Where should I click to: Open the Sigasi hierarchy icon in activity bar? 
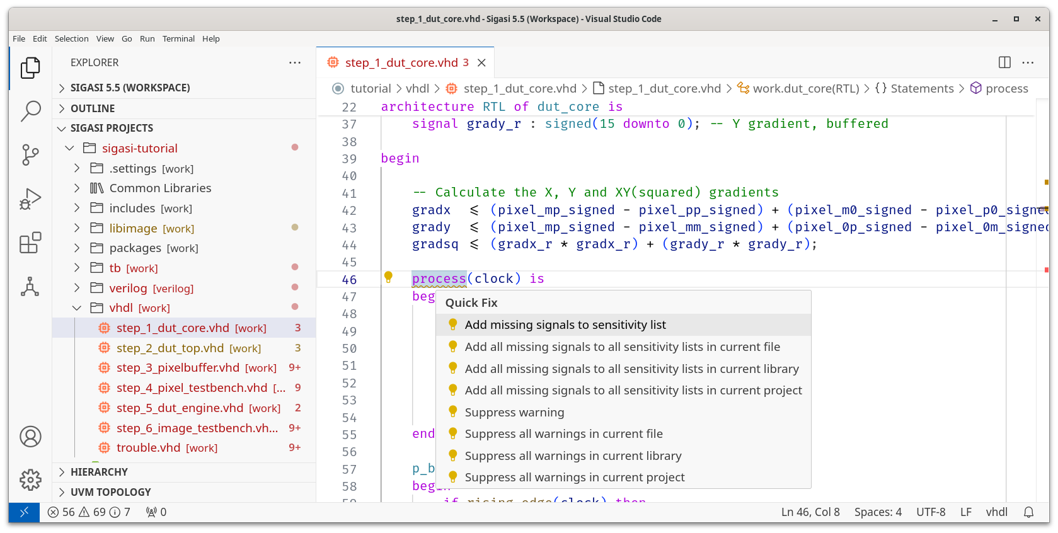click(30, 287)
